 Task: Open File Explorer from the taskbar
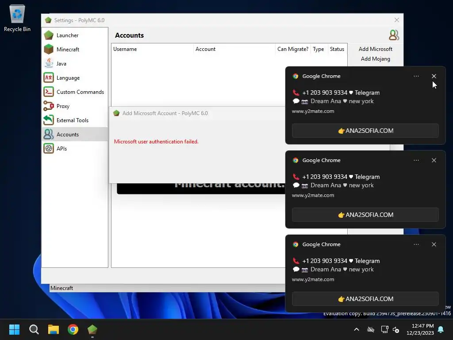pos(54,329)
